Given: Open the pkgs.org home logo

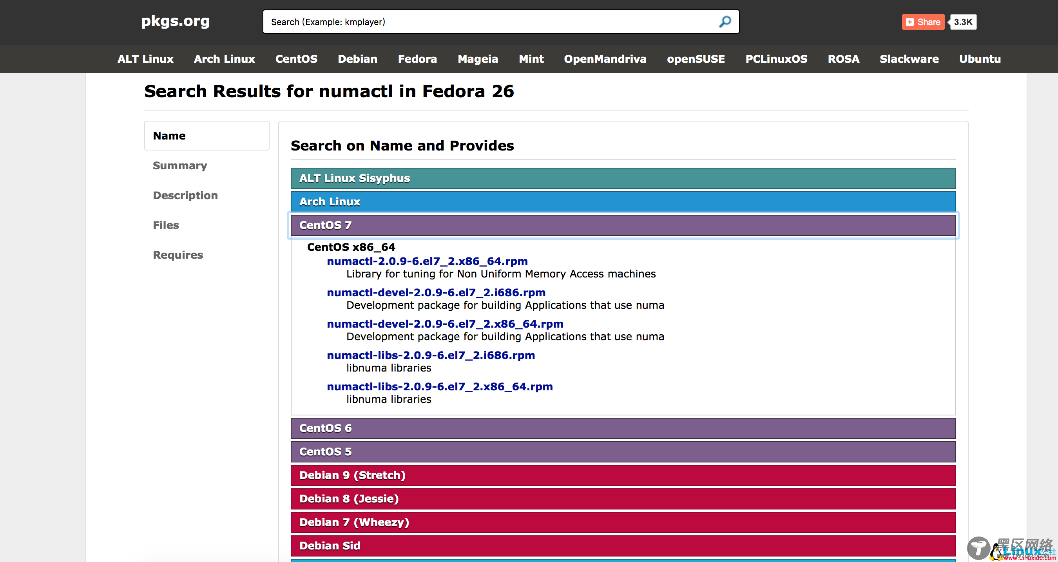Looking at the screenshot, I should click(176, 21).
